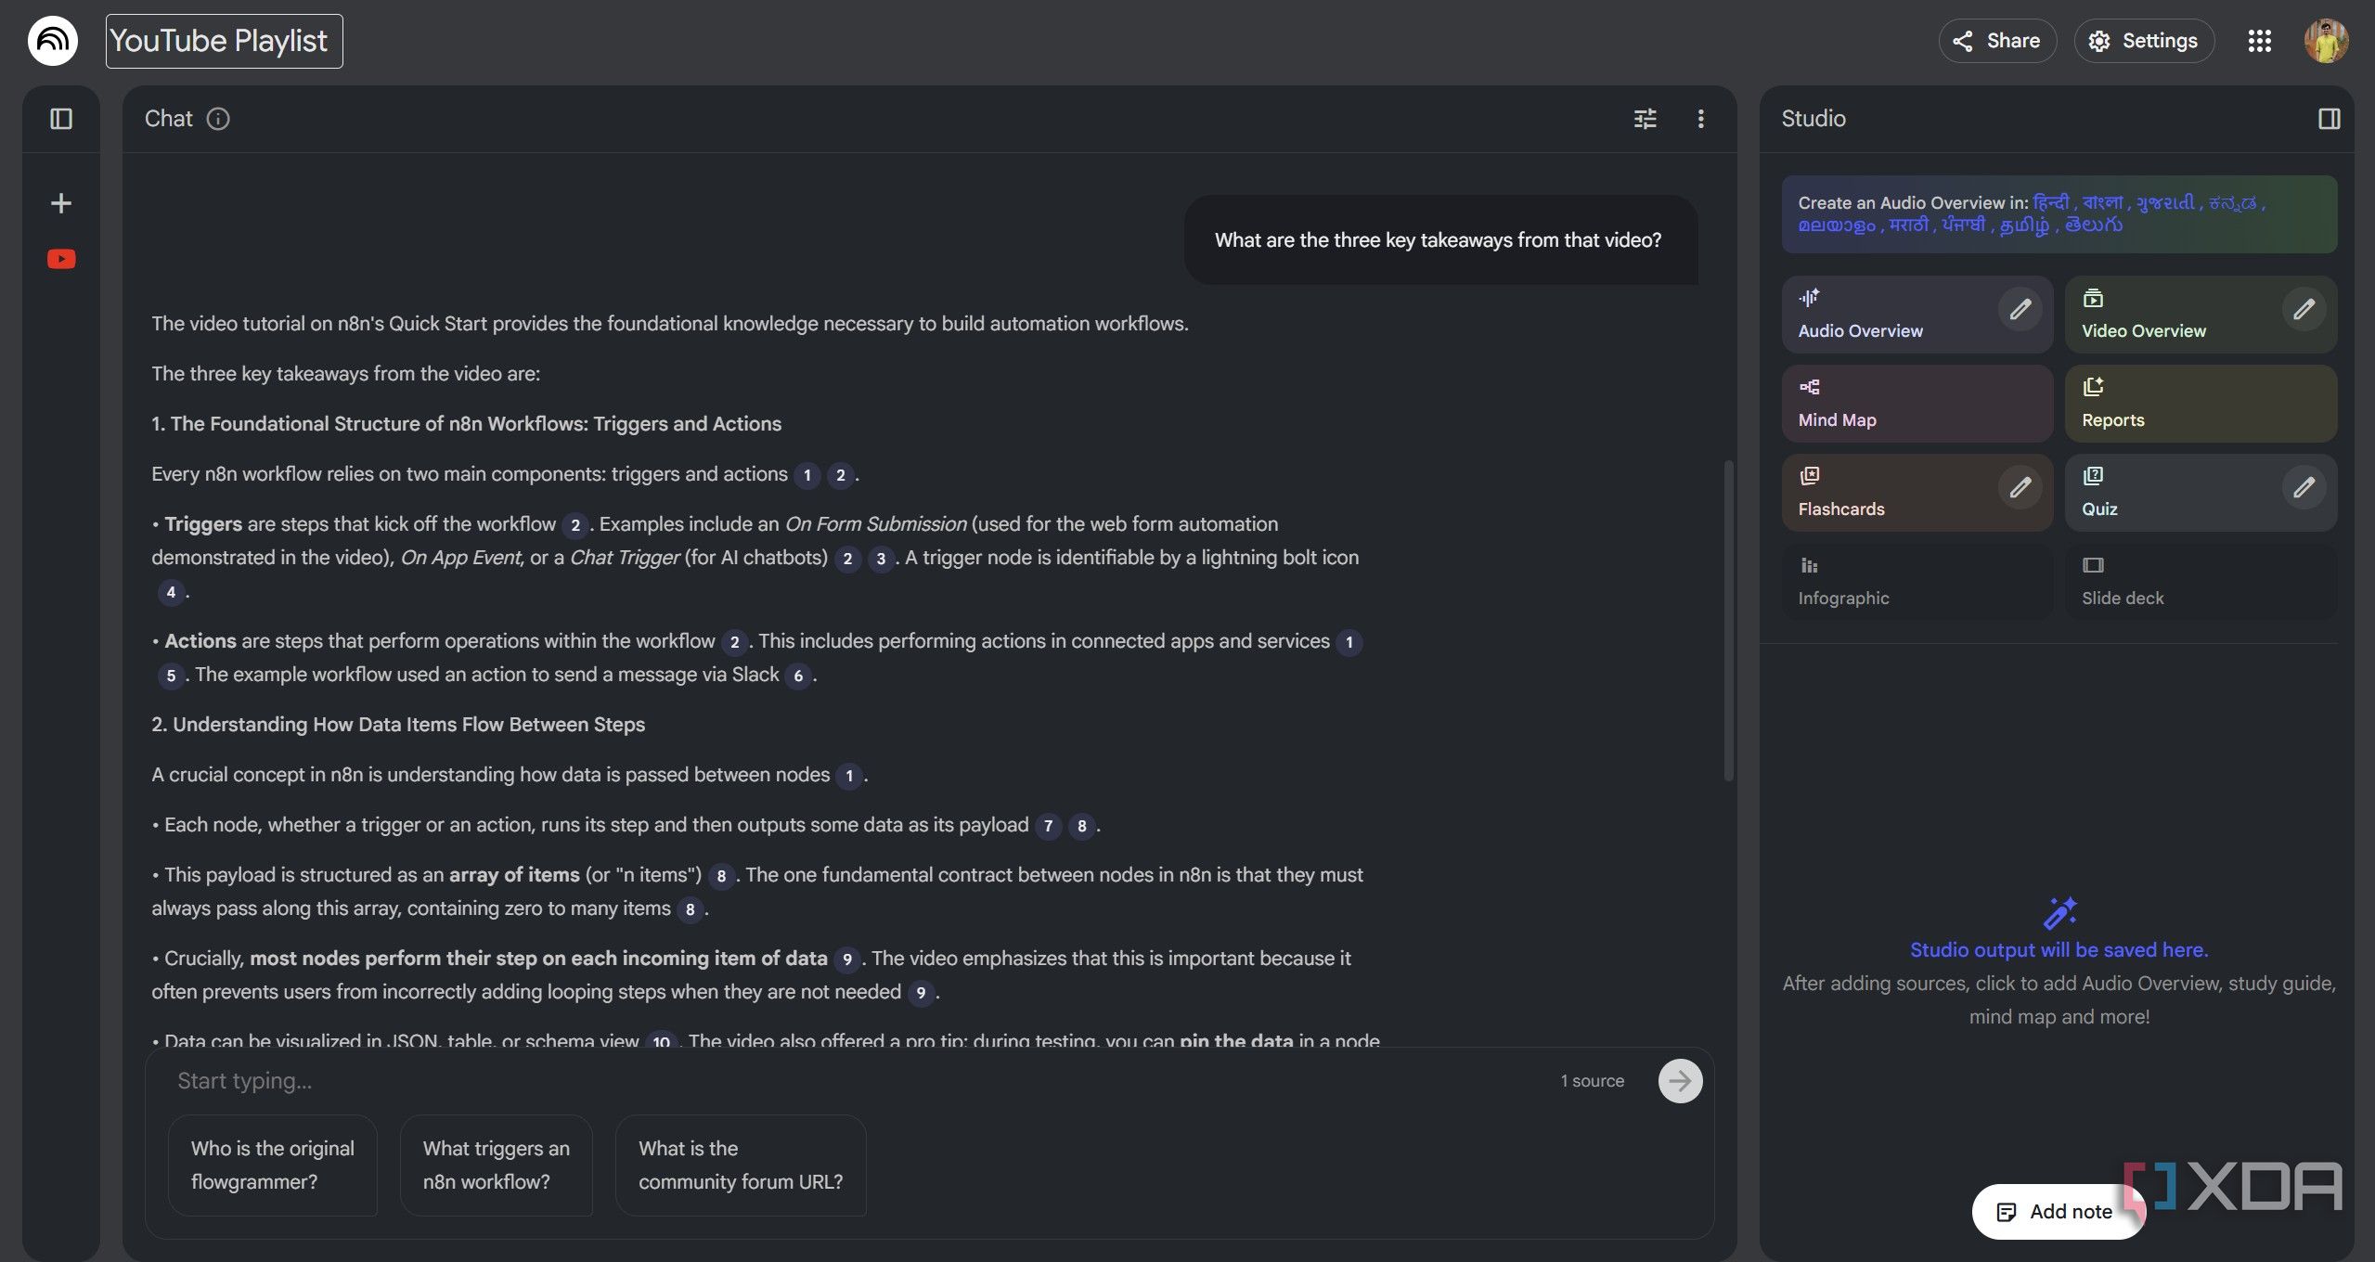Choose Gujarati for Audio Overview
2375x1262 pixels.
coord(2164,202)
